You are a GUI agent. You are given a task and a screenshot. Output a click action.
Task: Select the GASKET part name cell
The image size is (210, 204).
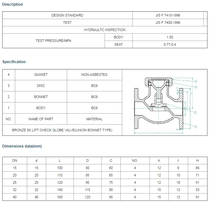pyautogui.click(x=41, y=75)
